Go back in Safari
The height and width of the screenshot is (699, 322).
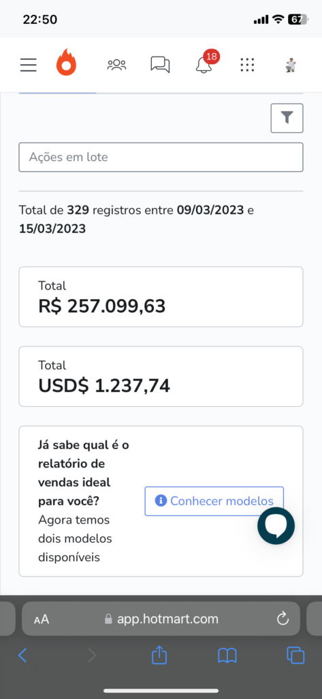pyautogui.click(x=22, y=655)
